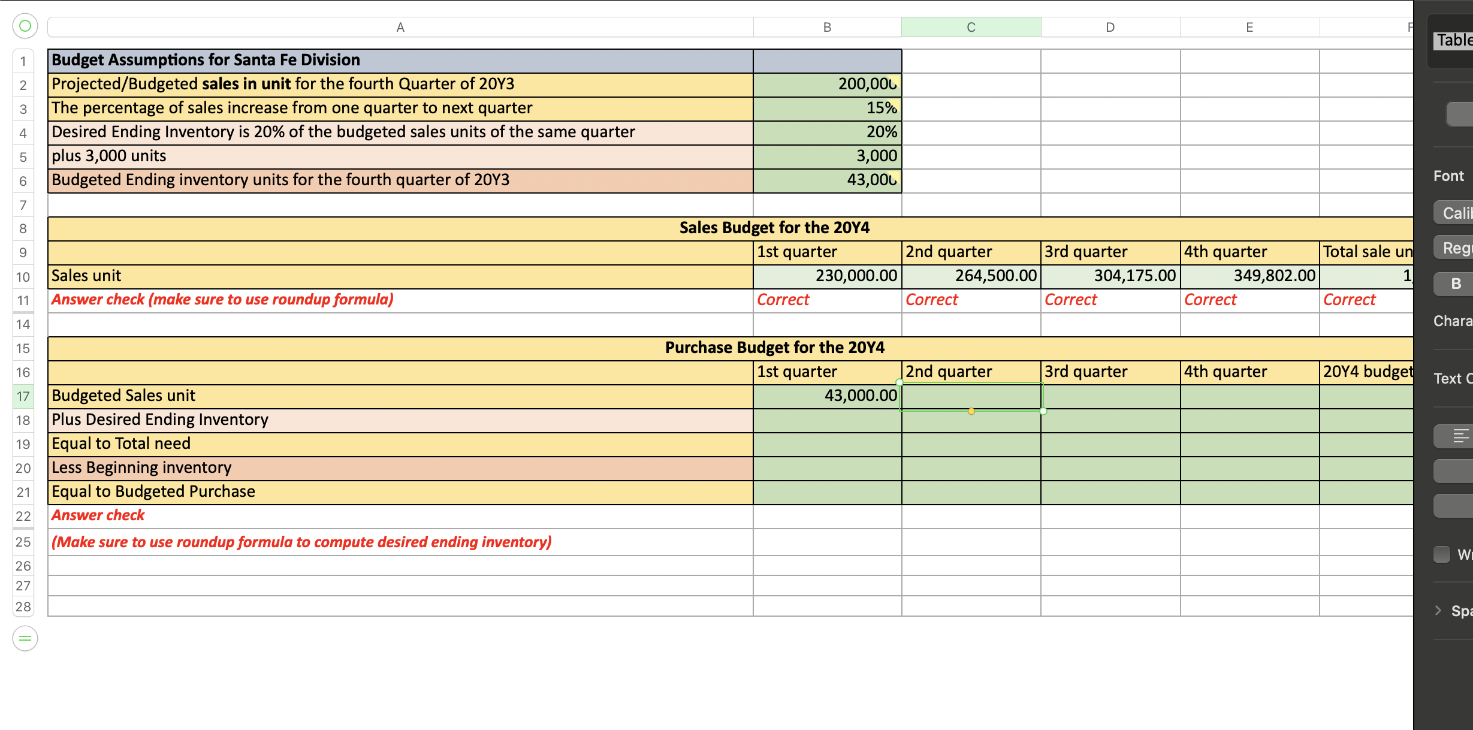The image size is (1473, 730).
Task: Click the round ≡ icon below the row numbers
Action: [25, 638]
